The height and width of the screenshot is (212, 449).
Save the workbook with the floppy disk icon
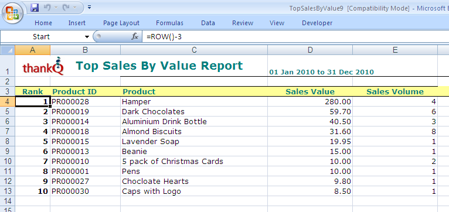click(35, 7)
